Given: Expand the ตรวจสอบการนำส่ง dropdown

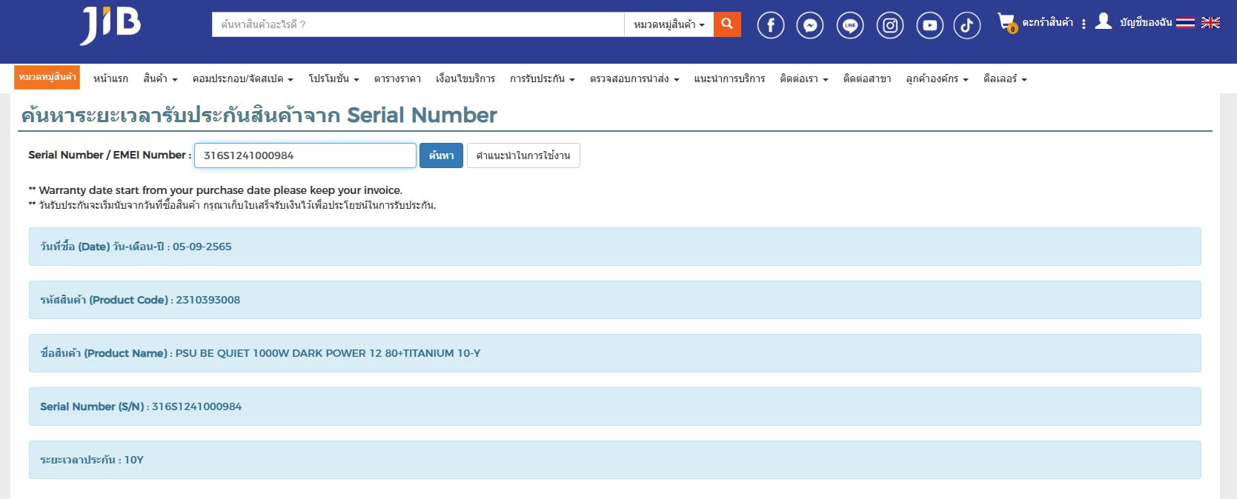Looking at the screenshot, I should [634, 78].
